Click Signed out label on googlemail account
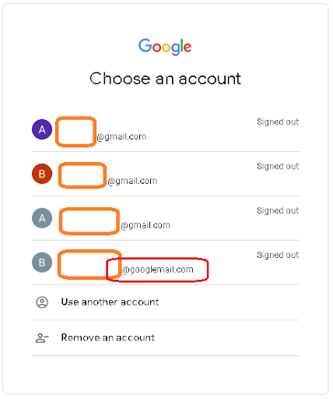333x399 pixels. pyautogui.click(x=278, y=255)
